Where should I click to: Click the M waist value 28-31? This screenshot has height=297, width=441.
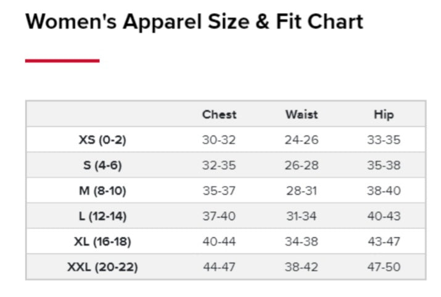(x=302, y=191)
